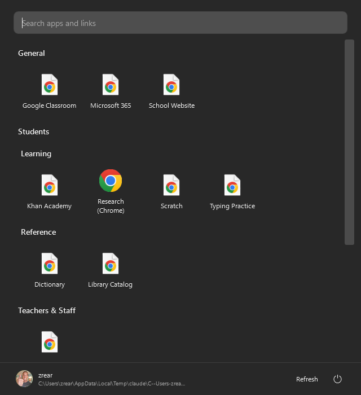The height and width of the screenshot is (395, 361).
Task: Click the zrear username text
Action: point(45,375)
